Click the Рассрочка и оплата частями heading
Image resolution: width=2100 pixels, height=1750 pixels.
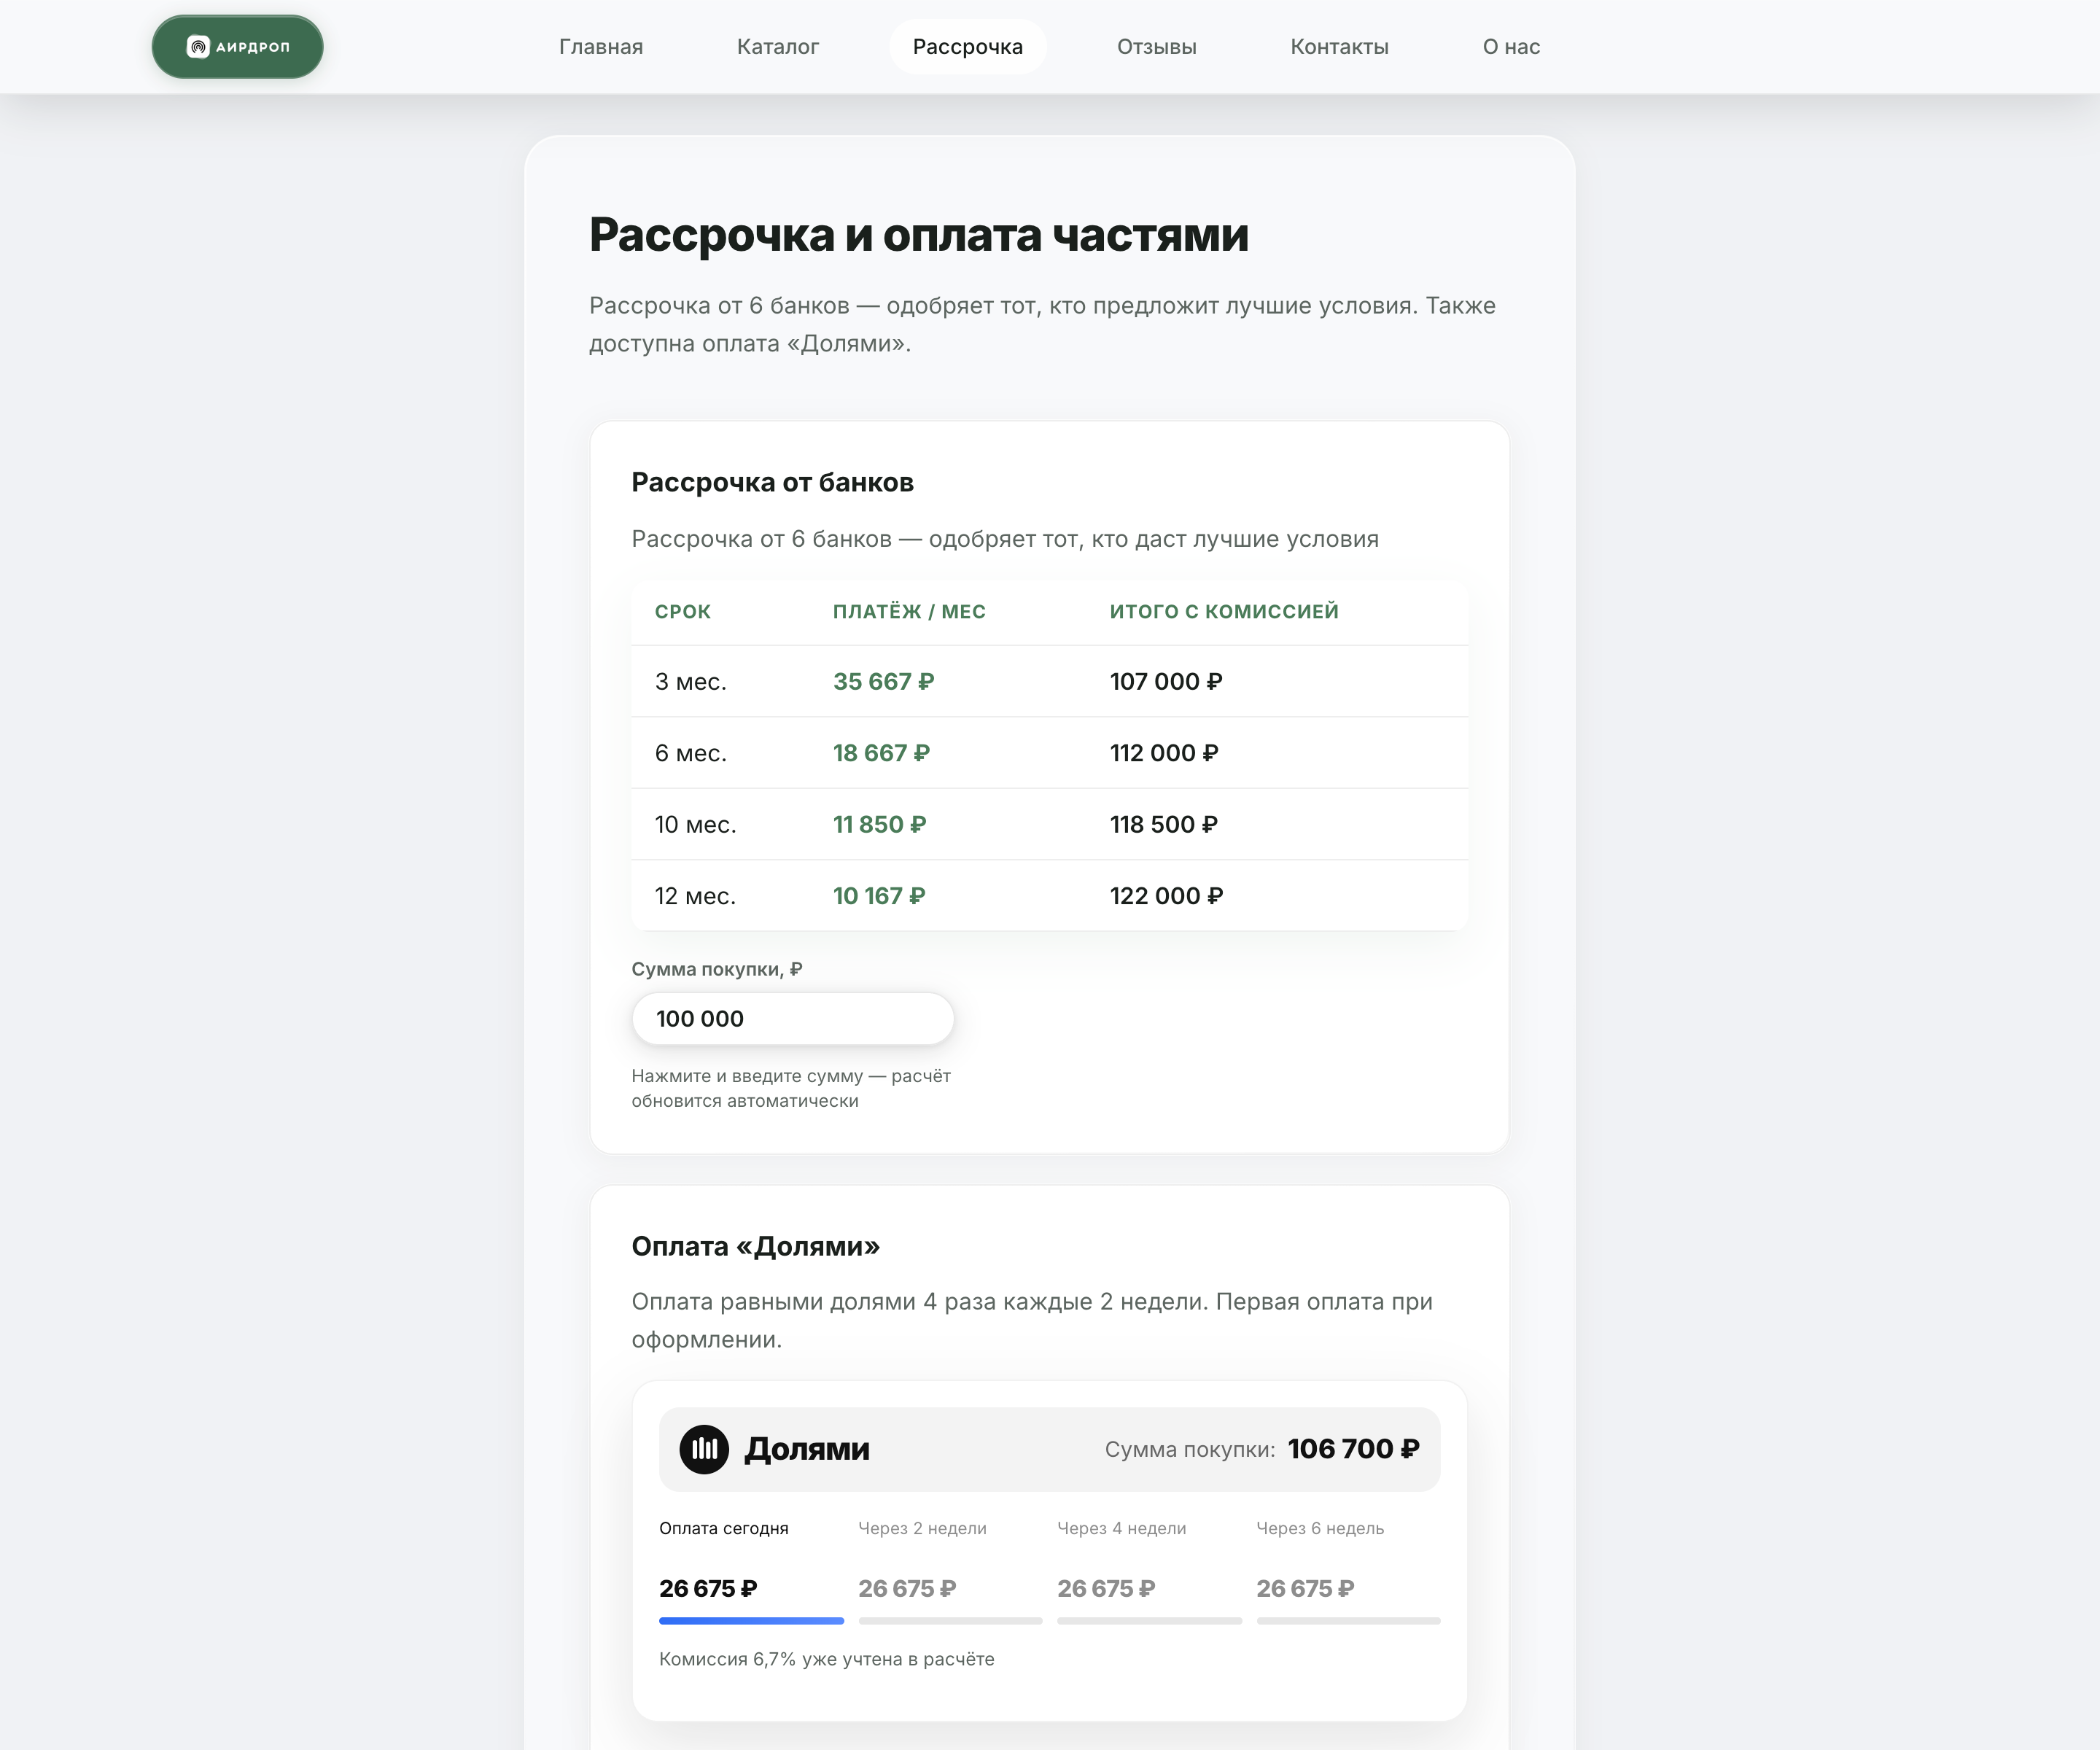pyautogui.click(x=919, y=235)
